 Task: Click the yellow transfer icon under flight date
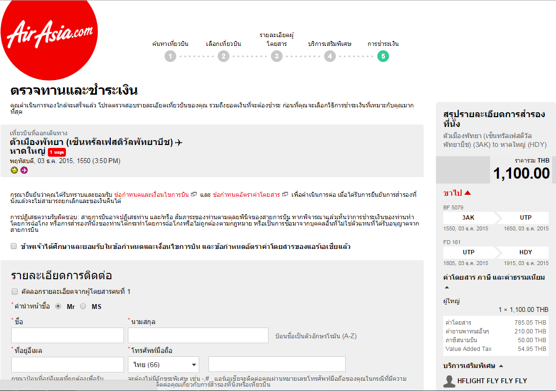coord(14,170)
